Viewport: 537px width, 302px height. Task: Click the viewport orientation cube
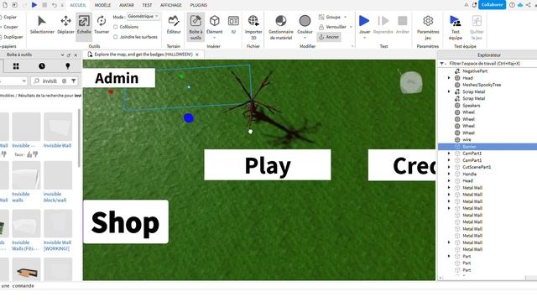411,82
